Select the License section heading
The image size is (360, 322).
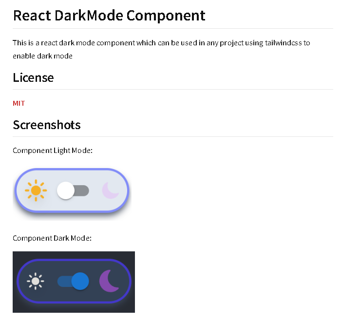tap(33, 77)
